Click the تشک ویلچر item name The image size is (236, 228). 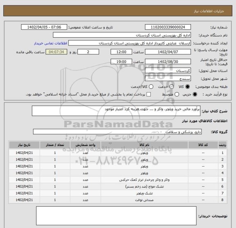point(144,193)
